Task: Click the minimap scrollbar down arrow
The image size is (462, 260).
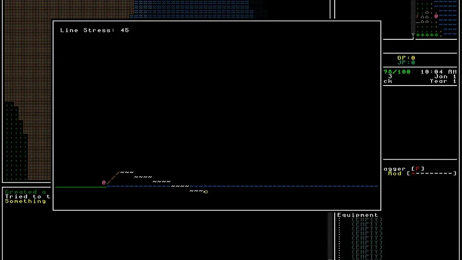Action: (413, 35)
